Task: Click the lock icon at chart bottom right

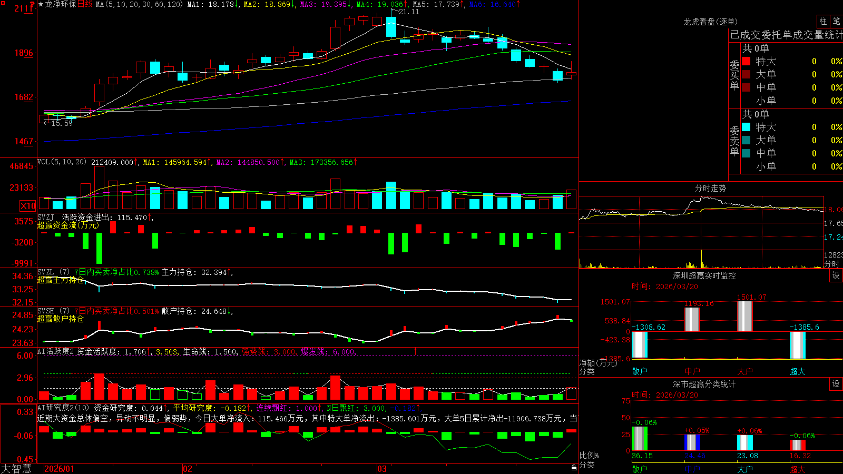Action: tap(574, 467)
